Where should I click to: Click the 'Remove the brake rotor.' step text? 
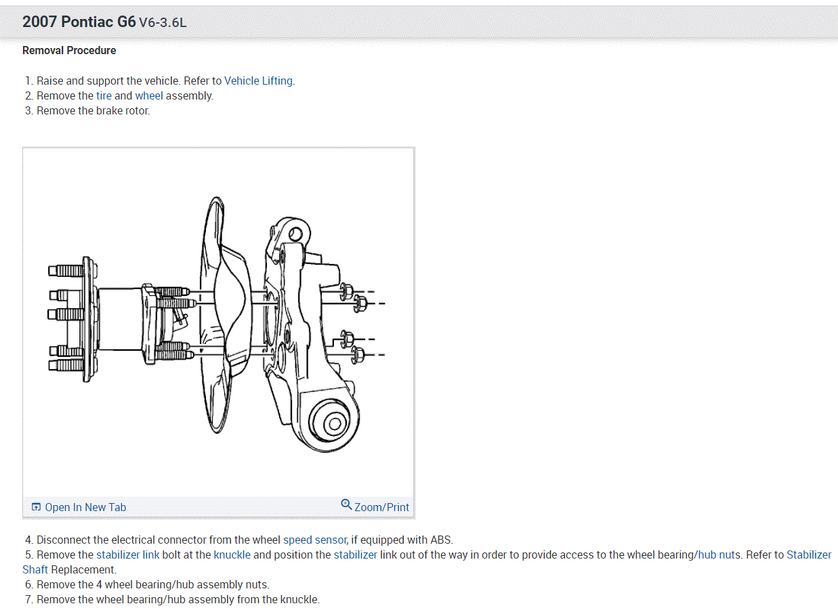point(93,110)
